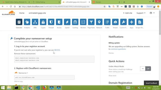Select the adi.ns.cloudflare.com nameserver field
161x90 pixels.
tap(44, 77)
